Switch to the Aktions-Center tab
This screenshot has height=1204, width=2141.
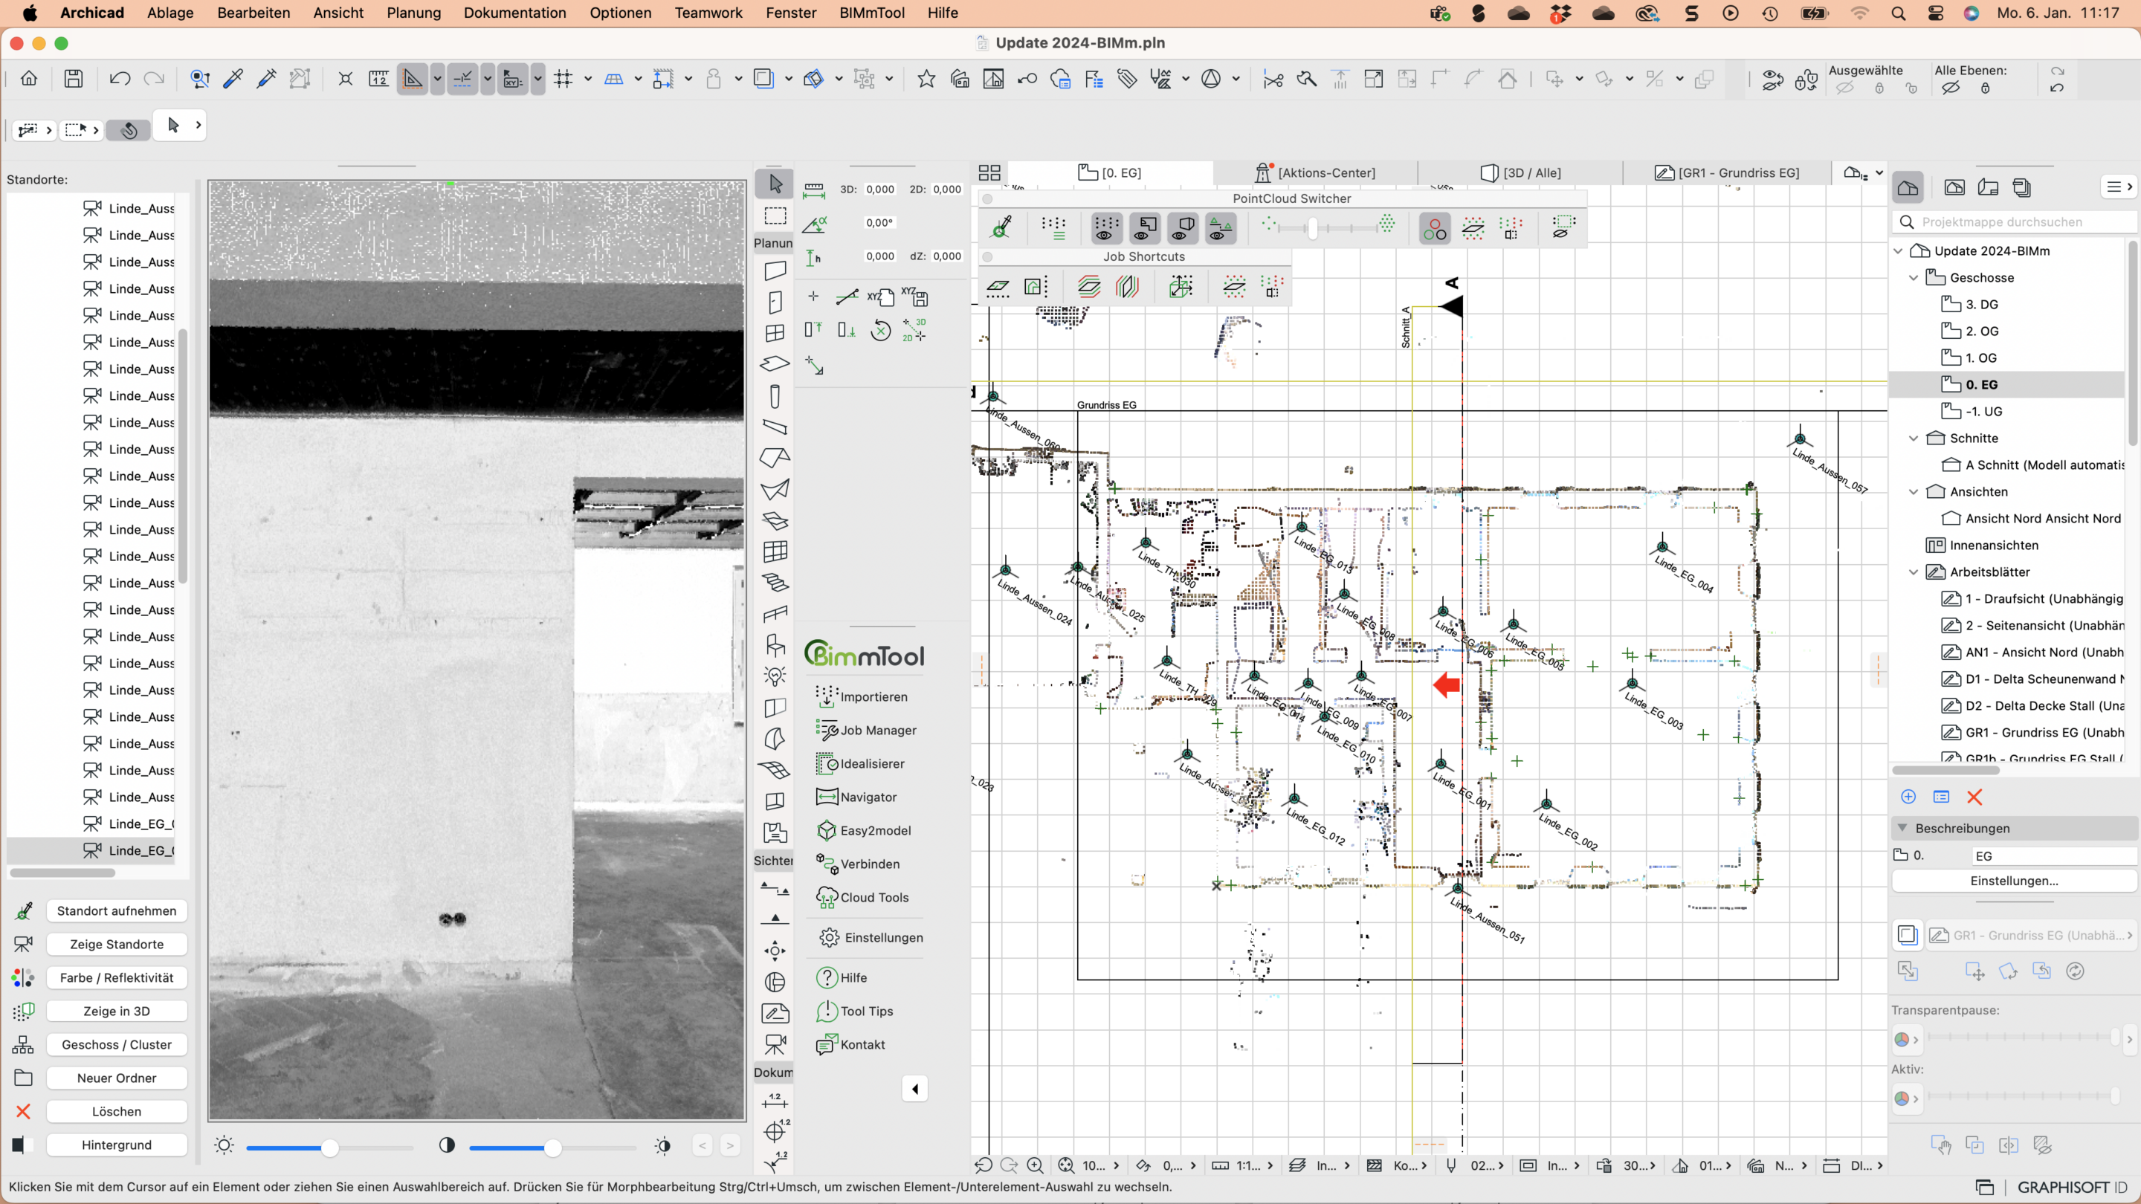pyautogui.click(x=1315, y=172)
